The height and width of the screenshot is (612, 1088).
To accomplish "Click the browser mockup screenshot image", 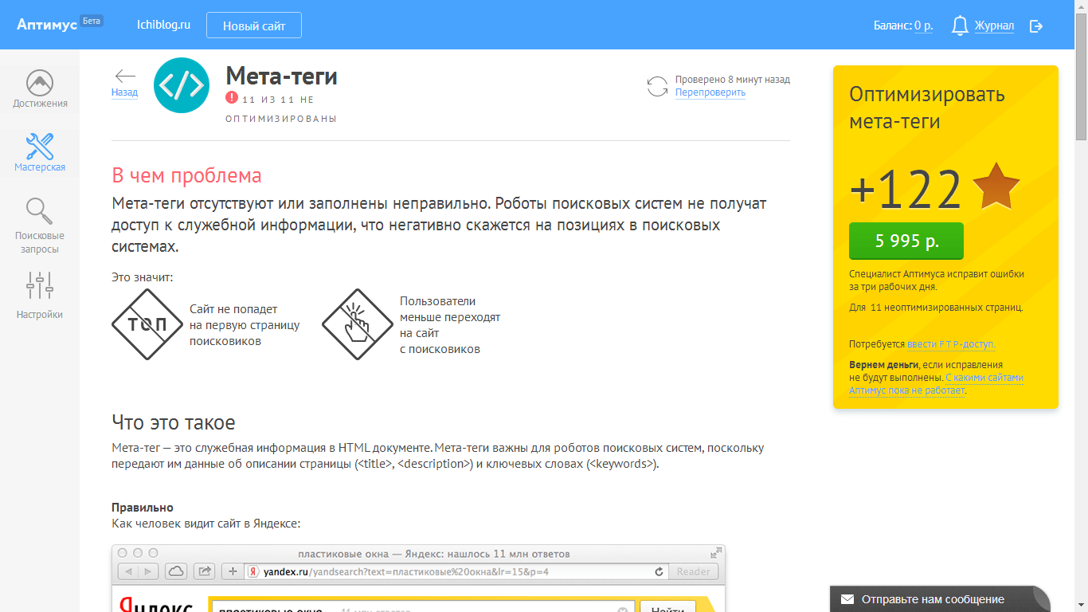I will coord(418,579).
